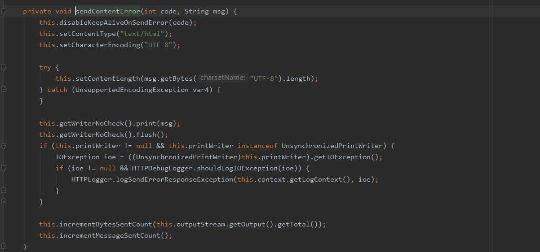Image resolution: width=540 pixels, height=252 pixels.
Task: Click the instanceof keyword
Action: point(257,146)
